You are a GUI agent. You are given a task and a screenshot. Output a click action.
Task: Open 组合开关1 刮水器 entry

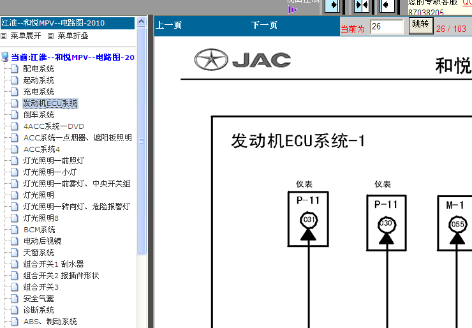pyautogui.click(x=54, y=264)
